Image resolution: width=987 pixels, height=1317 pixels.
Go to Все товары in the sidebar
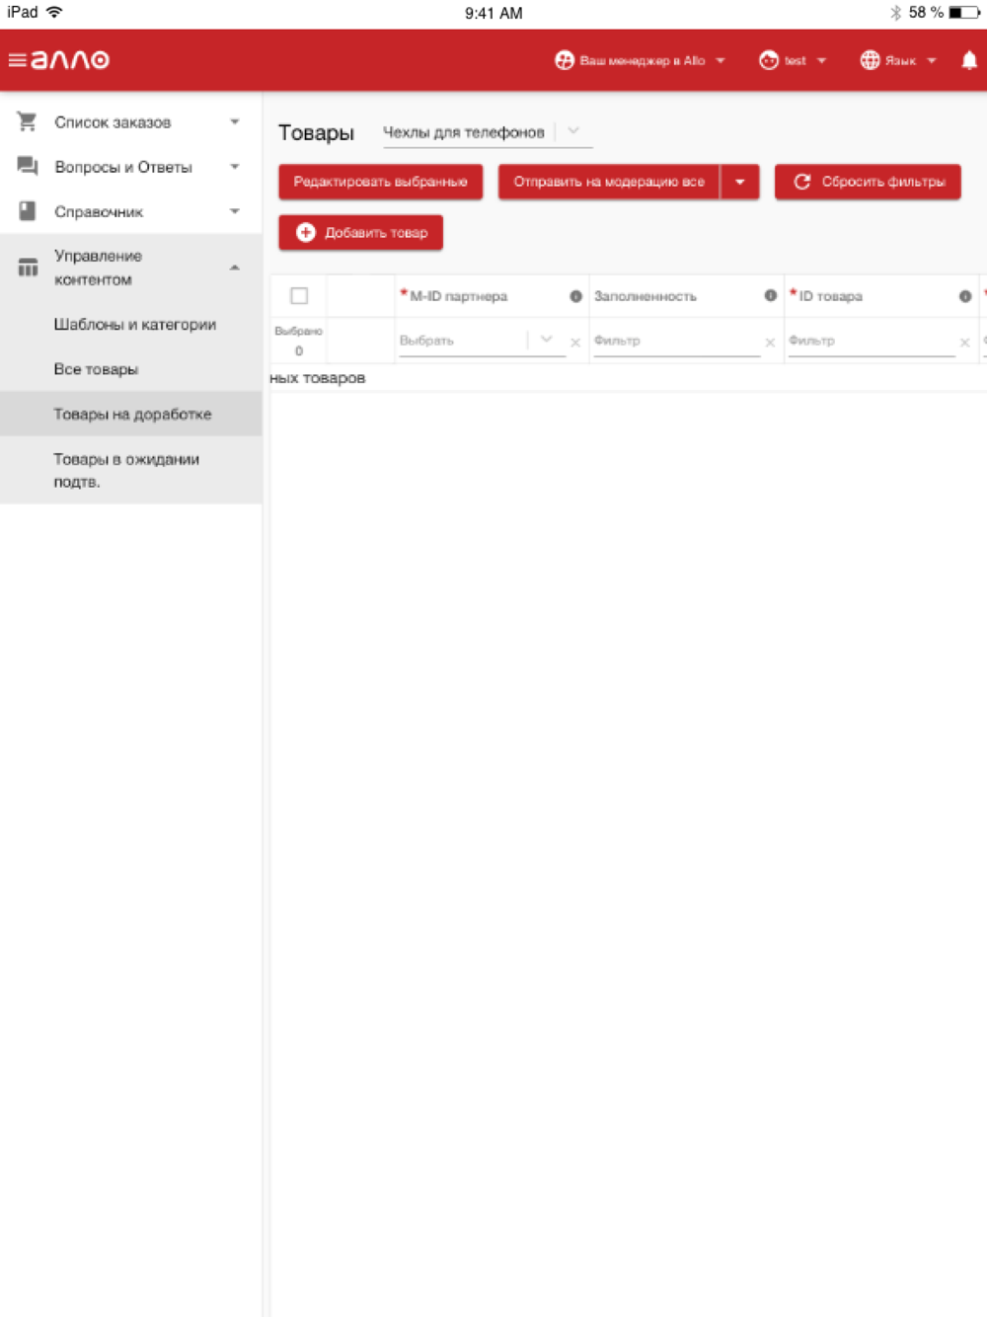[96, 369]
